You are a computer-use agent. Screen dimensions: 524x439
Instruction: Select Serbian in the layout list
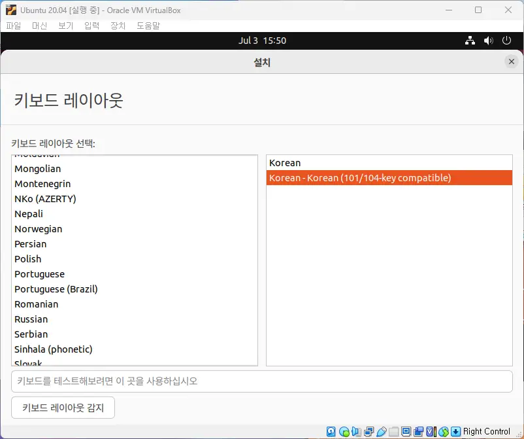(x=135, y=334)
